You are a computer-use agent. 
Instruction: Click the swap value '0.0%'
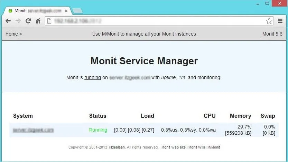269,127
